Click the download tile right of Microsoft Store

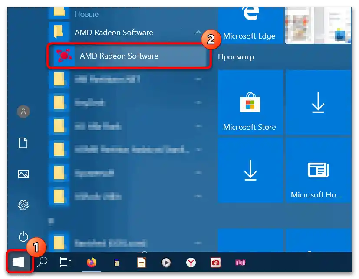tap(318, 102)
